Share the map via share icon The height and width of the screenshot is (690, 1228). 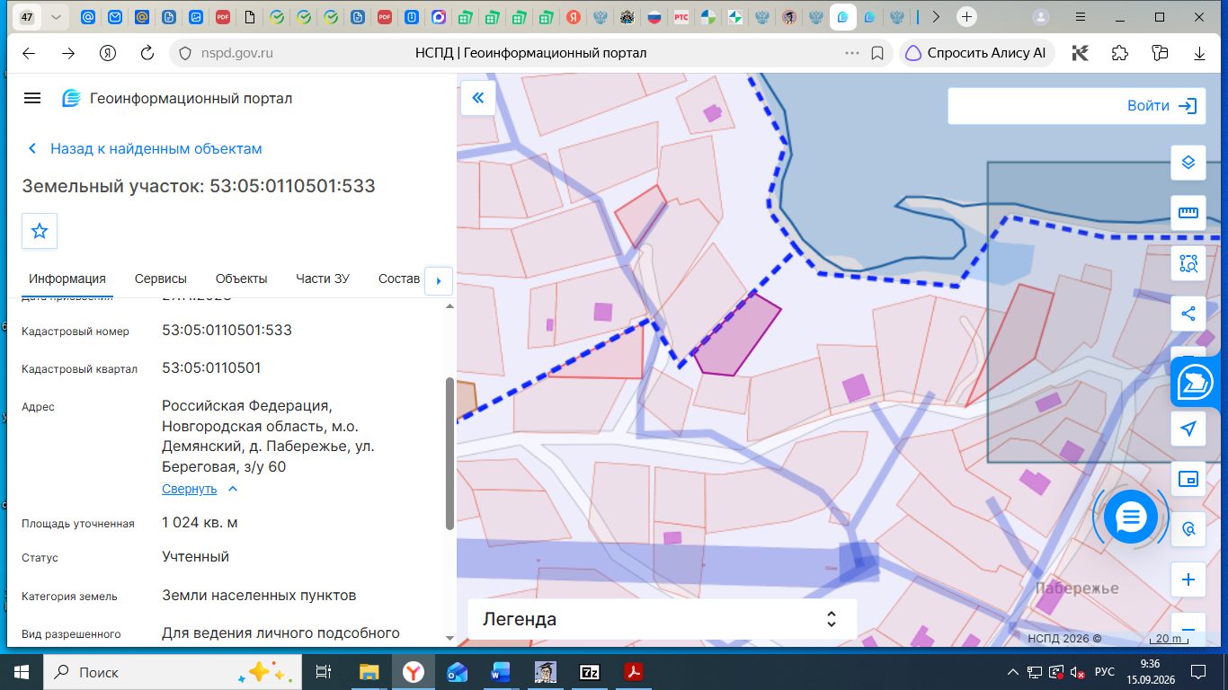coord(1188,314)
